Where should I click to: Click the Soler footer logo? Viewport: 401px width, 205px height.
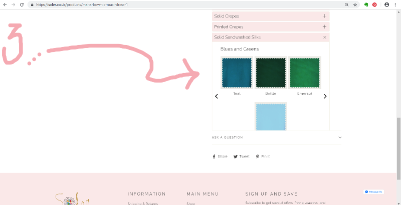[72, 199]
